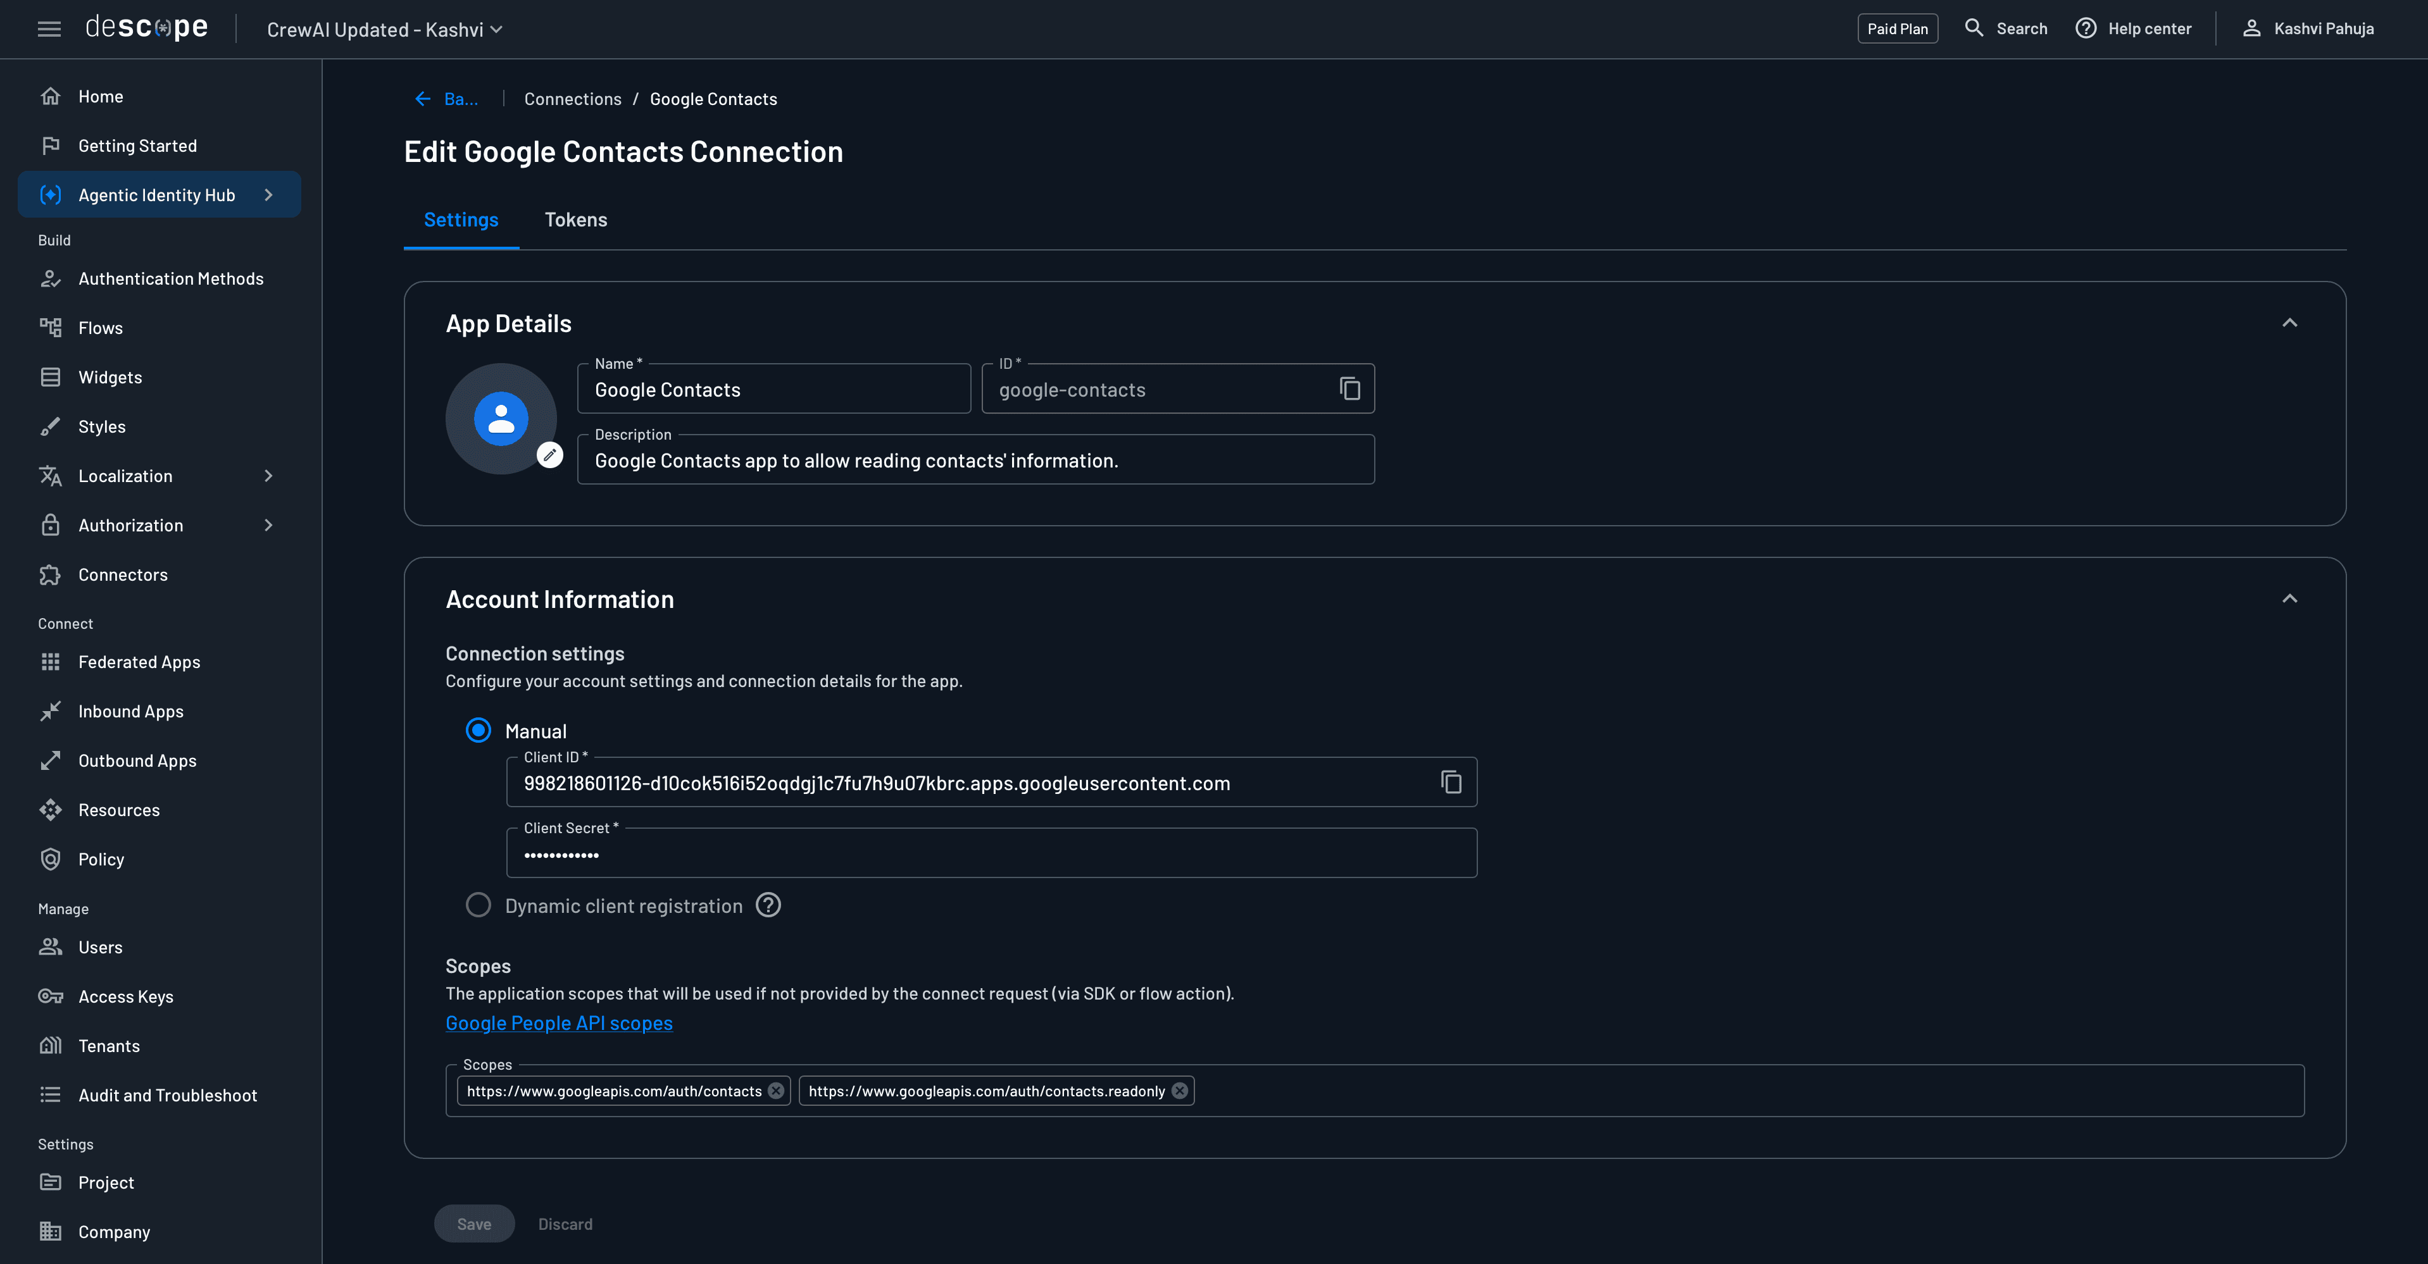2428x1264 pixels.
Task: Click the Client Secret field
Action: (x=992, y=853)
